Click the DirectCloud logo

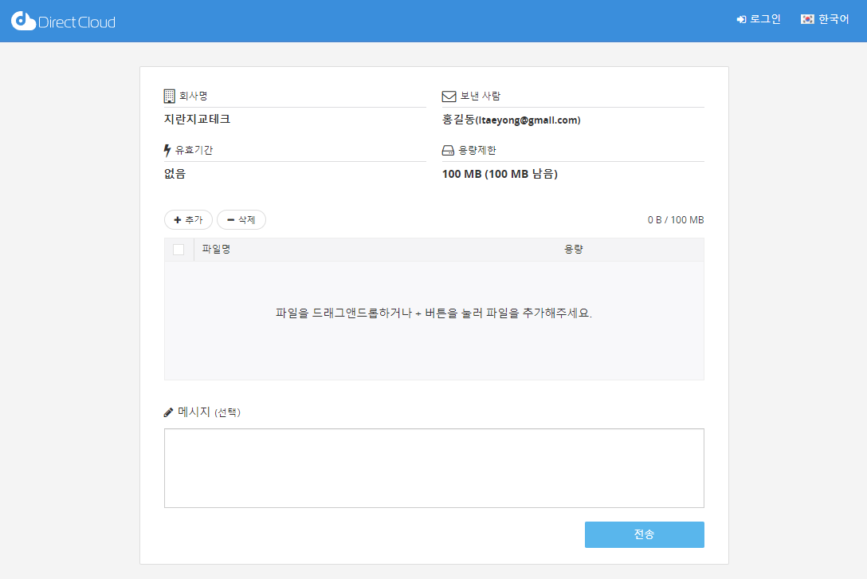pyautogui.click(x=63, y=22)
